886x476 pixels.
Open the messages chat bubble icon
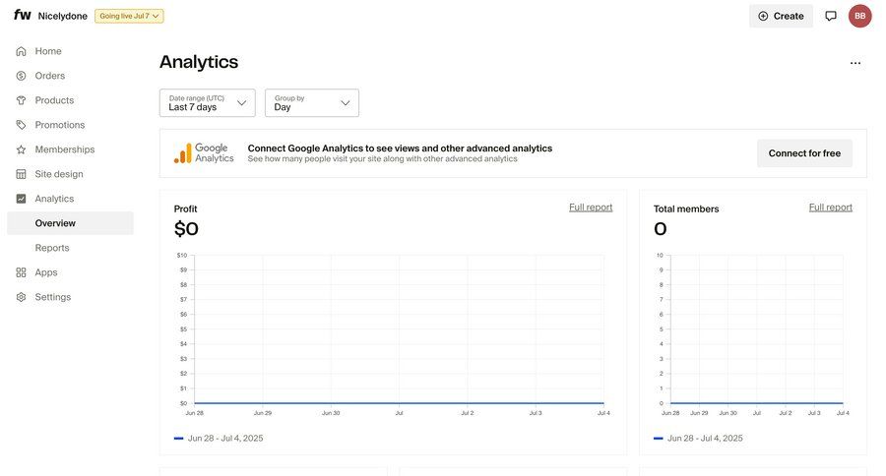coord(831,16)
